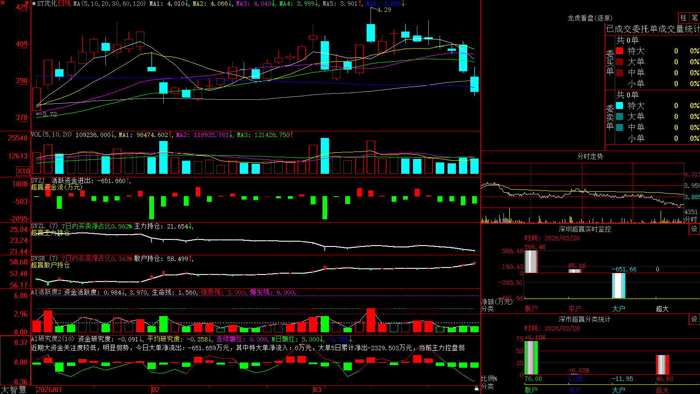
Task: Click the 龙虎看盘(逐单) title
Action: [590, 18]
